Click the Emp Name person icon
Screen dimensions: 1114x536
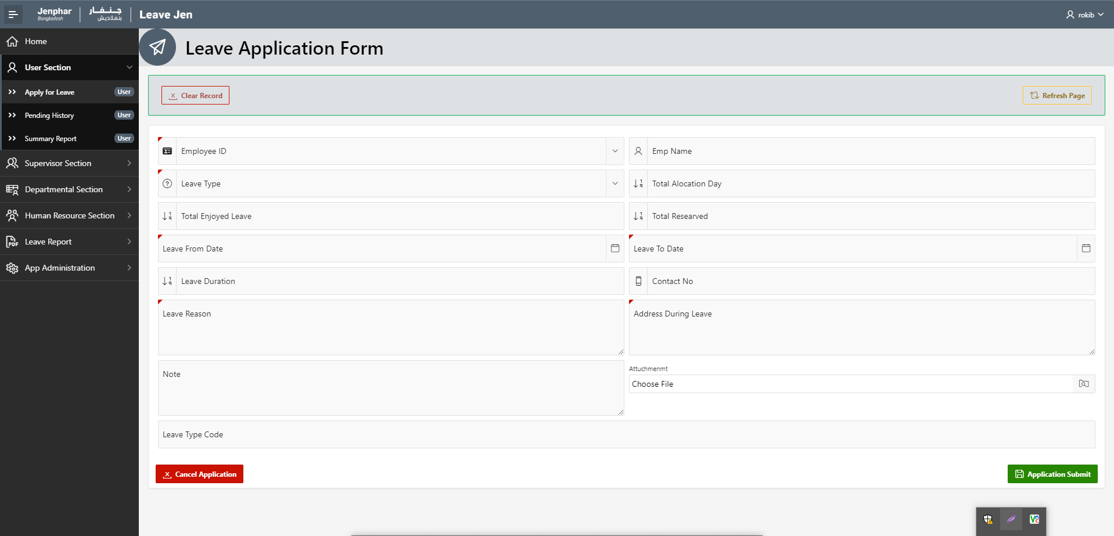click(x=638, y=151)
